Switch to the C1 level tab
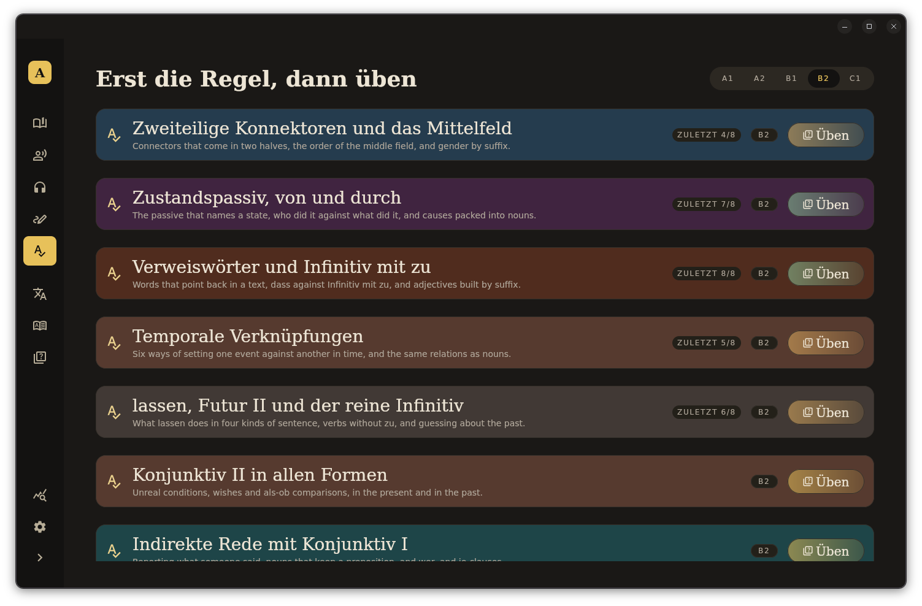 [855, 79]
